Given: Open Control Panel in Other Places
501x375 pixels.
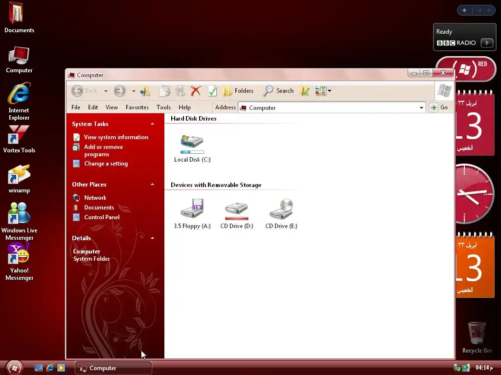Looking at the screenshot, I should coord(96,217).
